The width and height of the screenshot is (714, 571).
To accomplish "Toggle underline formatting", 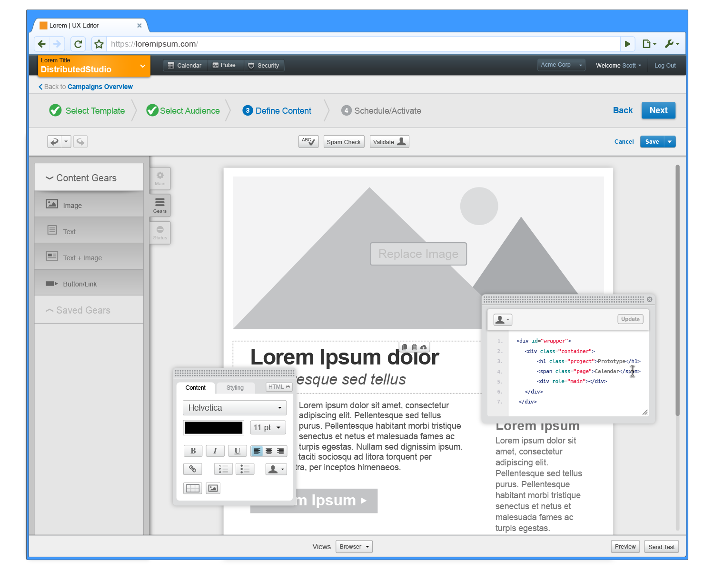I will (x=237, y=451).
